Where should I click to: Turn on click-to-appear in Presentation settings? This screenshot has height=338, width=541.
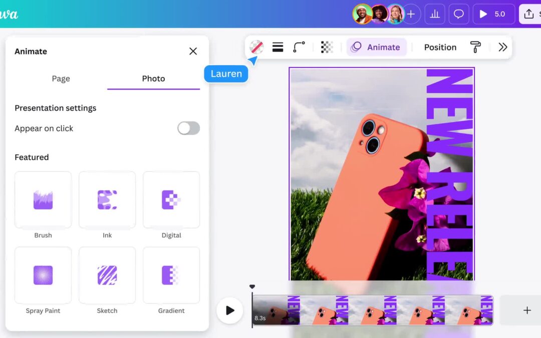[188, 128]
